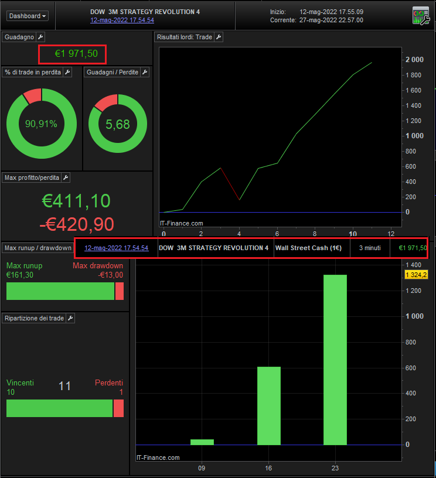Click the Max runup €161,30 value

click(20, 275)
